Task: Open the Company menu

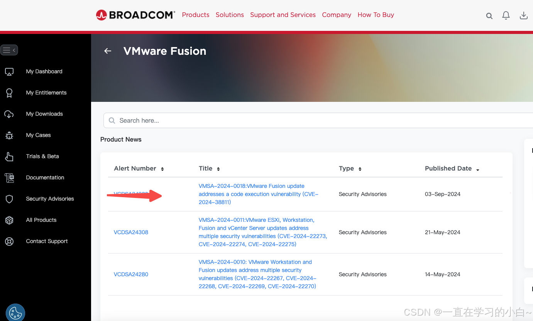Action: [x=337, y=15]
